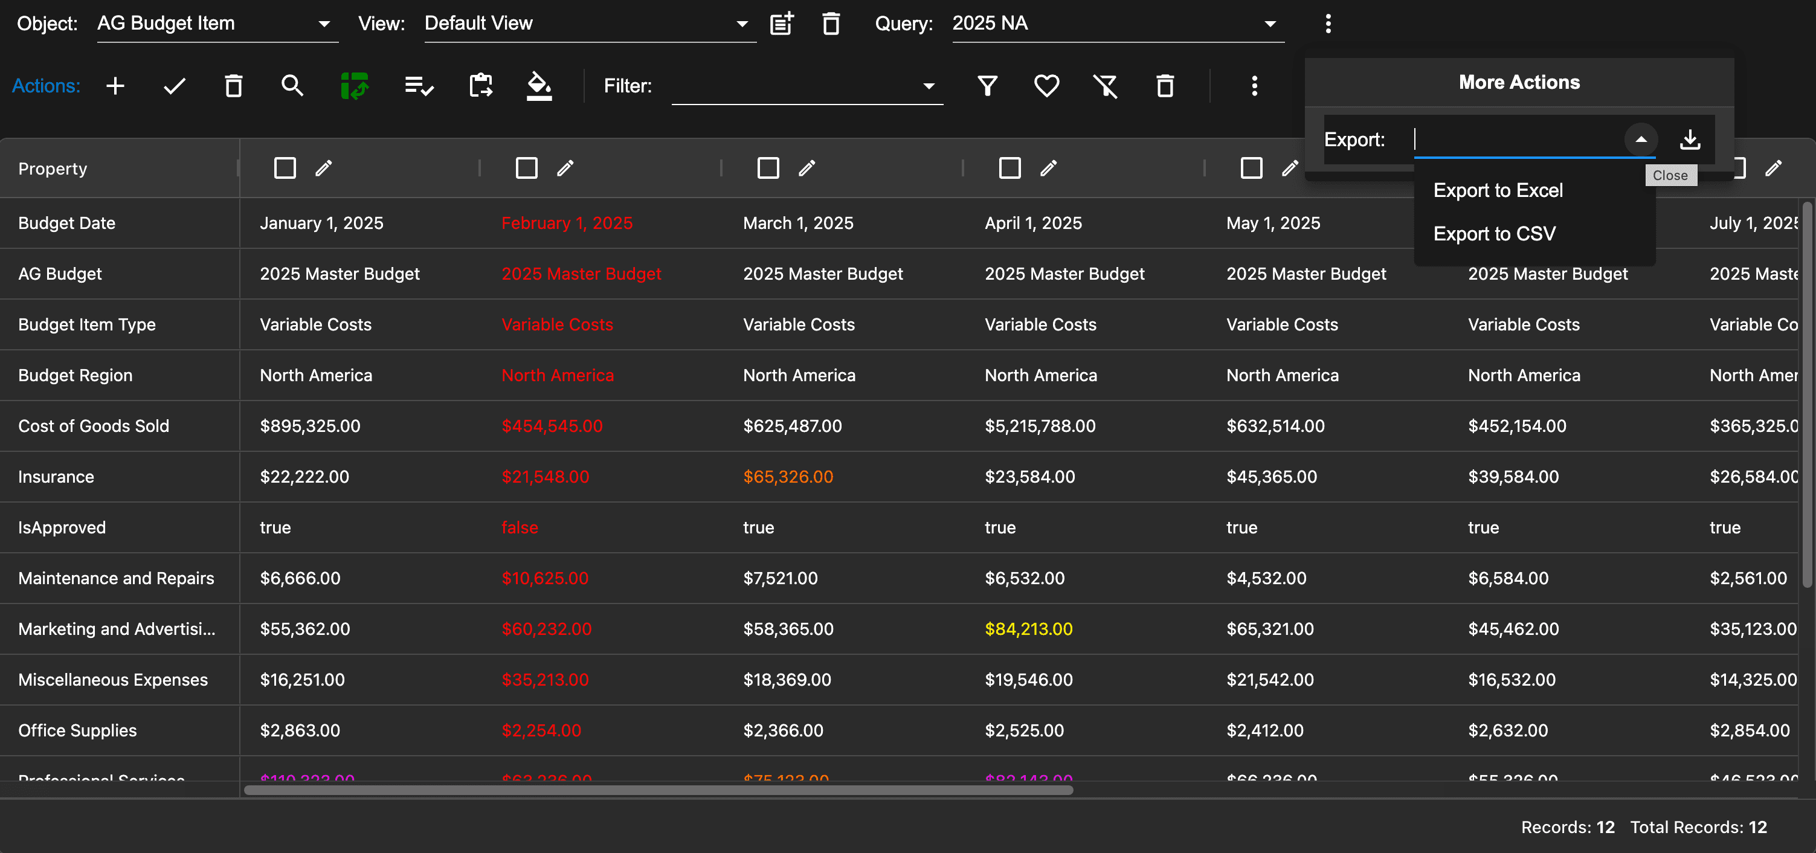Screen dimensions: 1816x853
Task: Click the fill color bucket icon
Action: click(x=539, y=86)
